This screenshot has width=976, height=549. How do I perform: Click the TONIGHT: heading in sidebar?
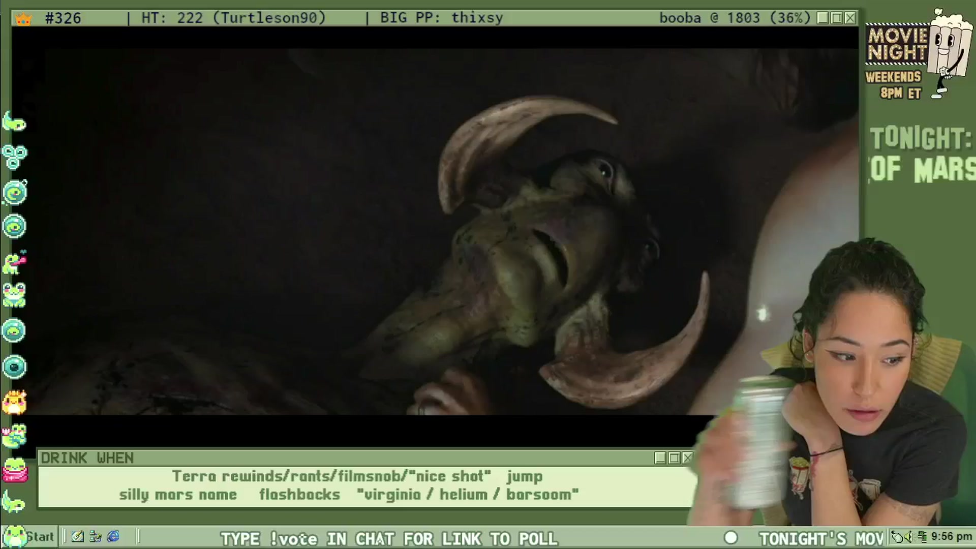[921, 138]
